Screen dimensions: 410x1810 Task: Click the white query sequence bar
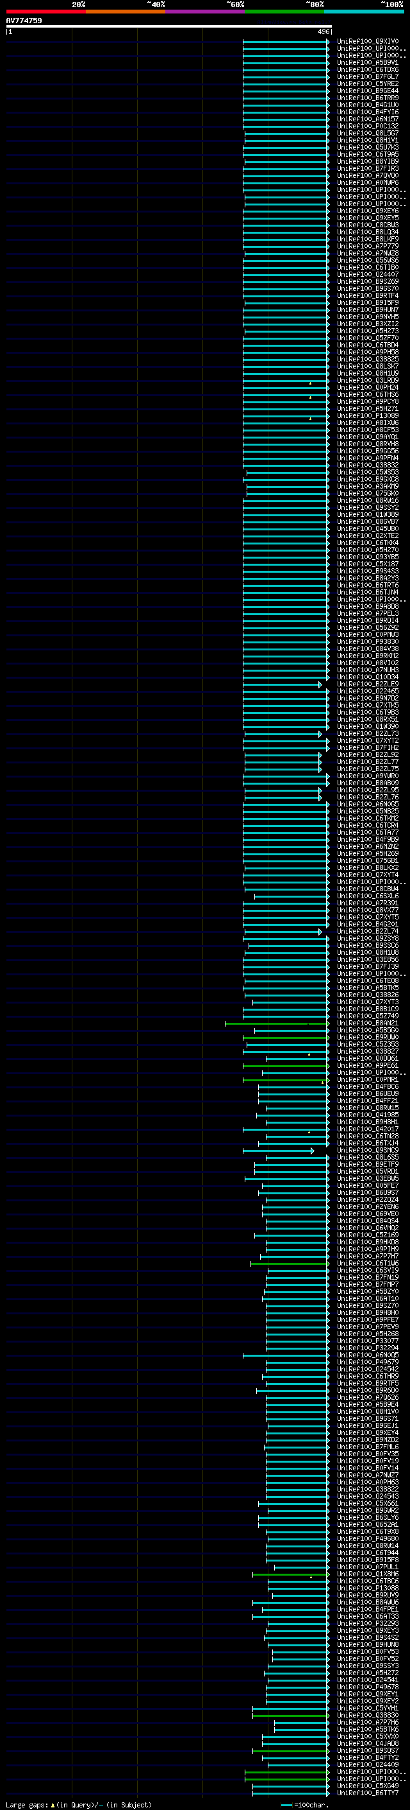pyautogui.click(x=169, y=26)
